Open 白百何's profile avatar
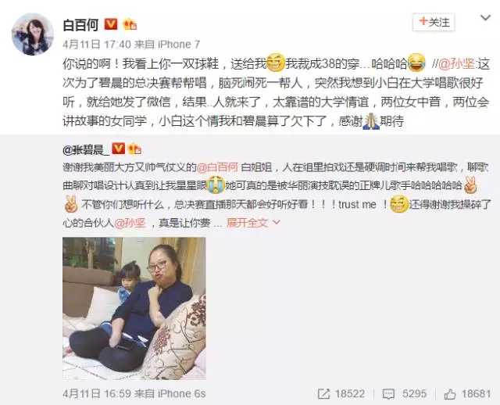Screen dimensions: 500x405 pos(33,34)
